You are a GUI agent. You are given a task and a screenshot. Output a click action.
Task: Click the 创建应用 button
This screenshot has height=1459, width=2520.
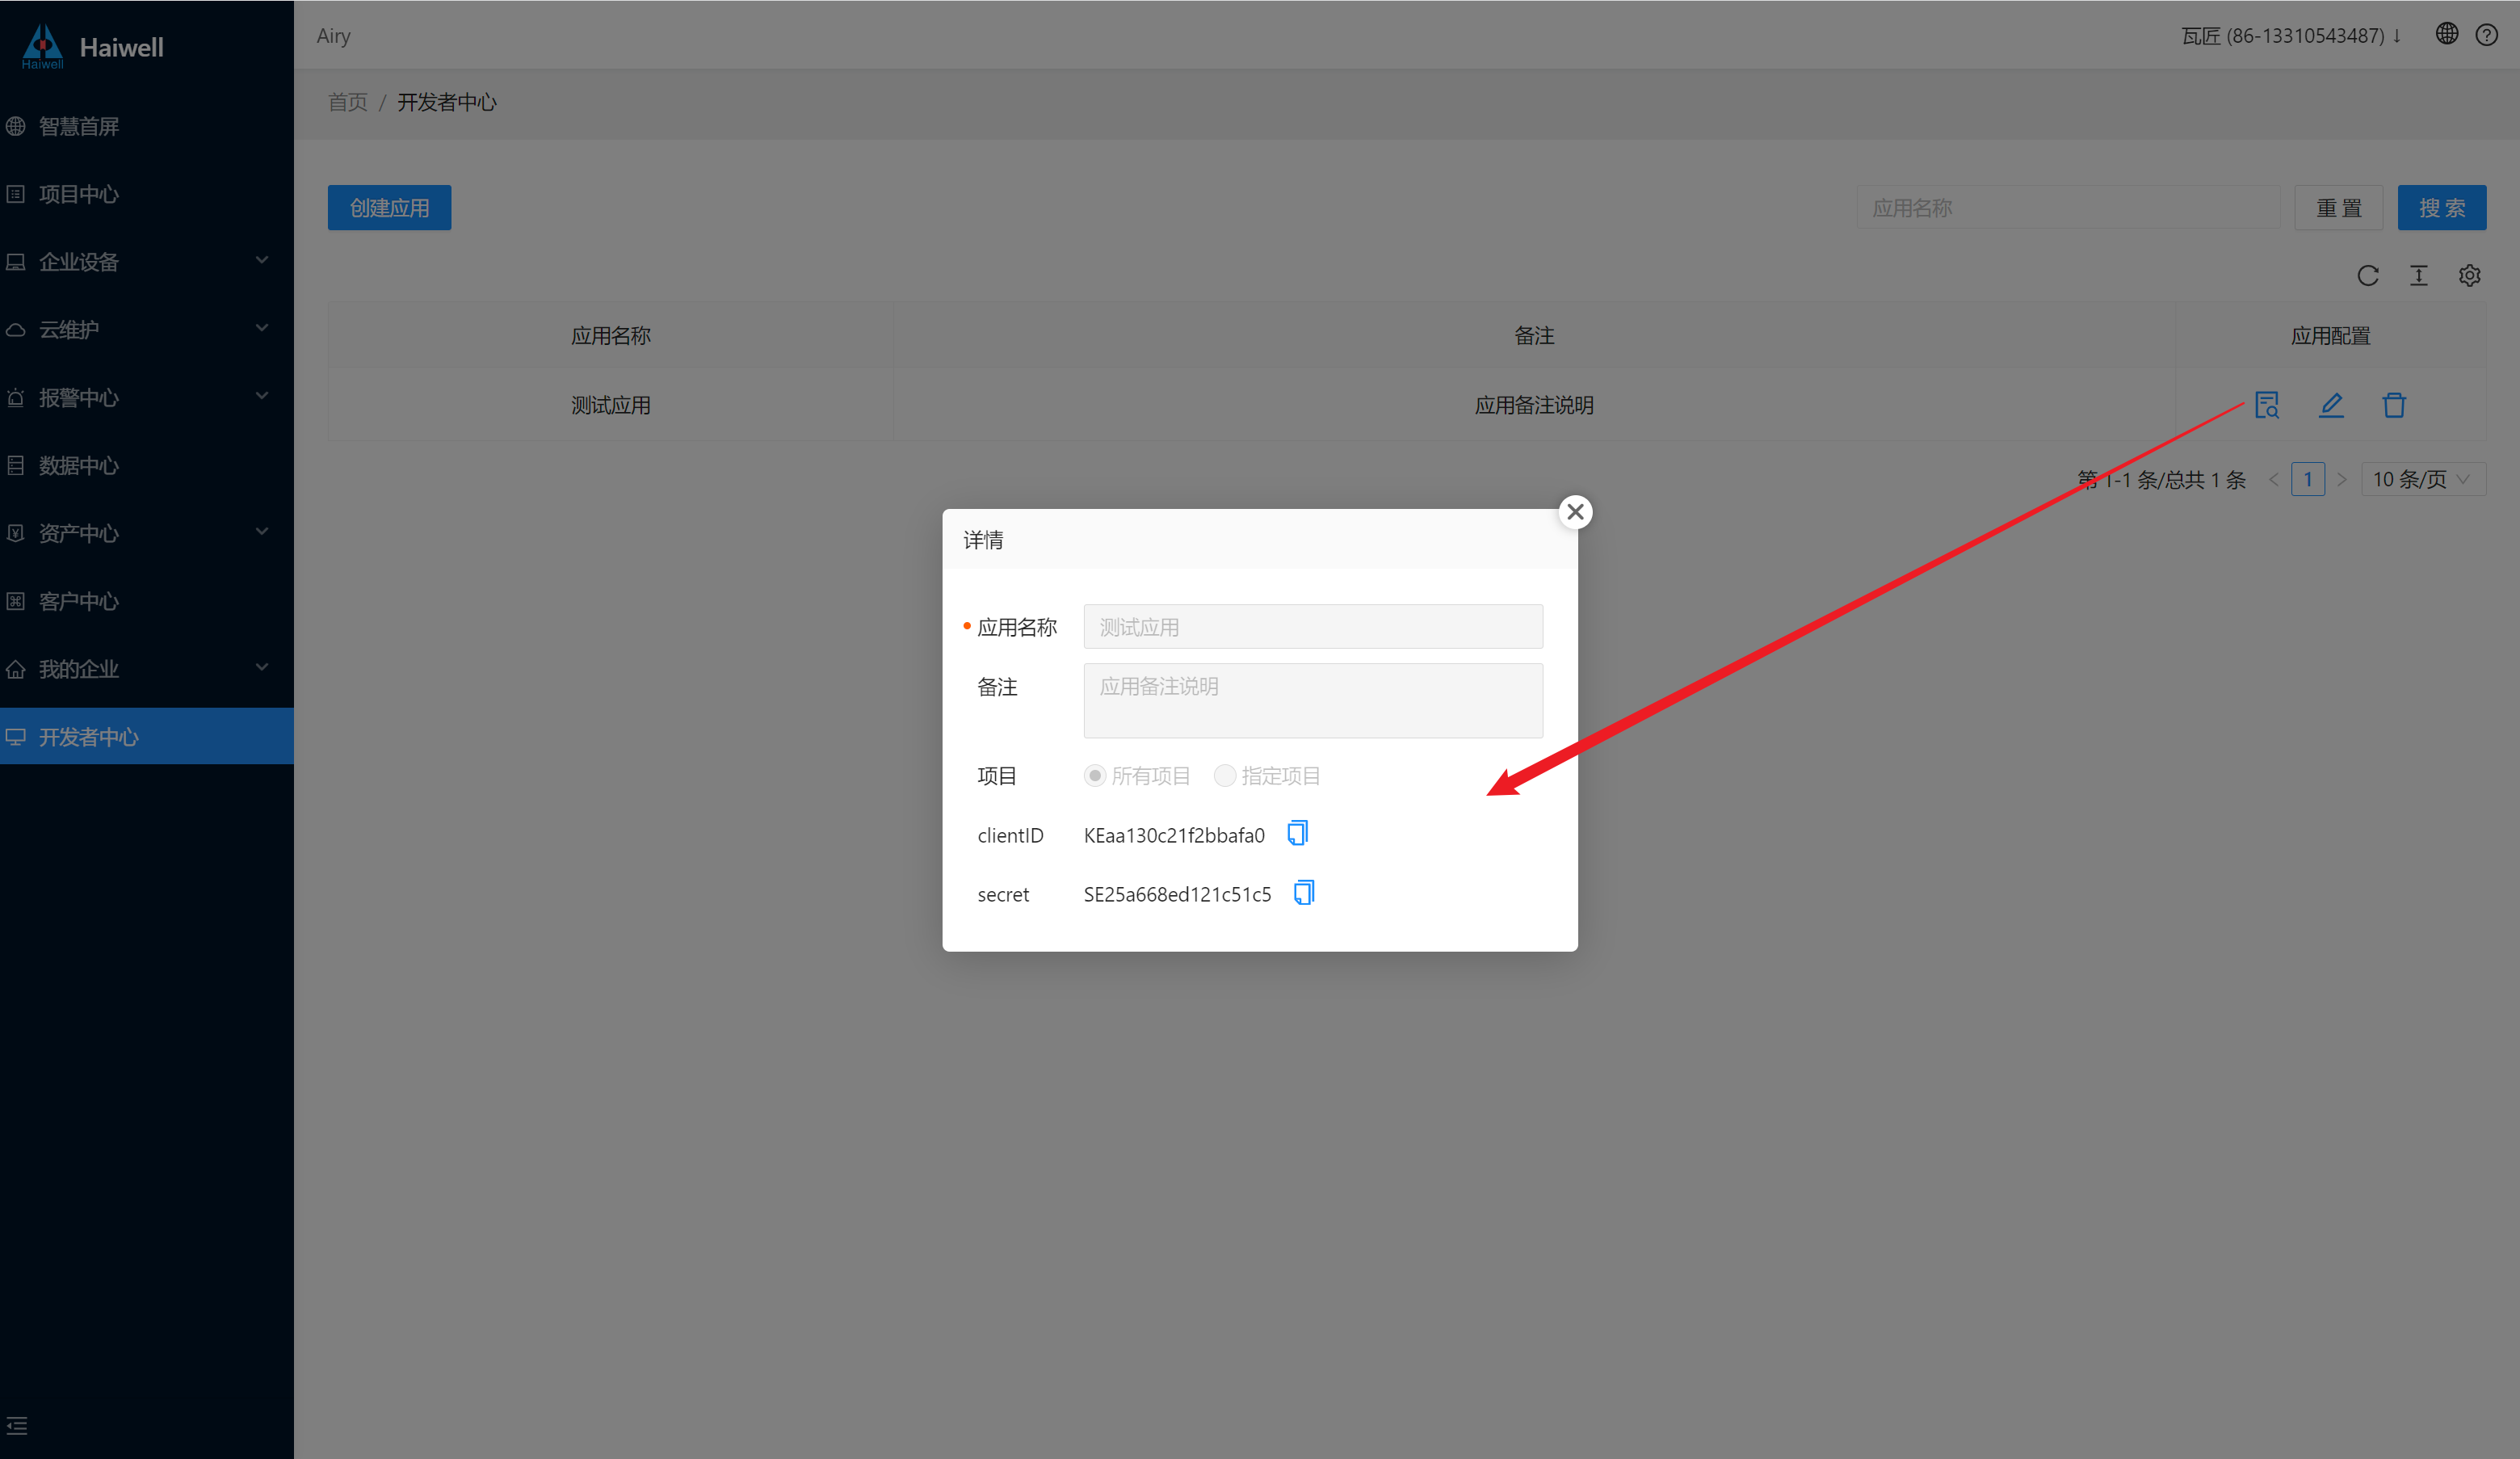[389, 208]
